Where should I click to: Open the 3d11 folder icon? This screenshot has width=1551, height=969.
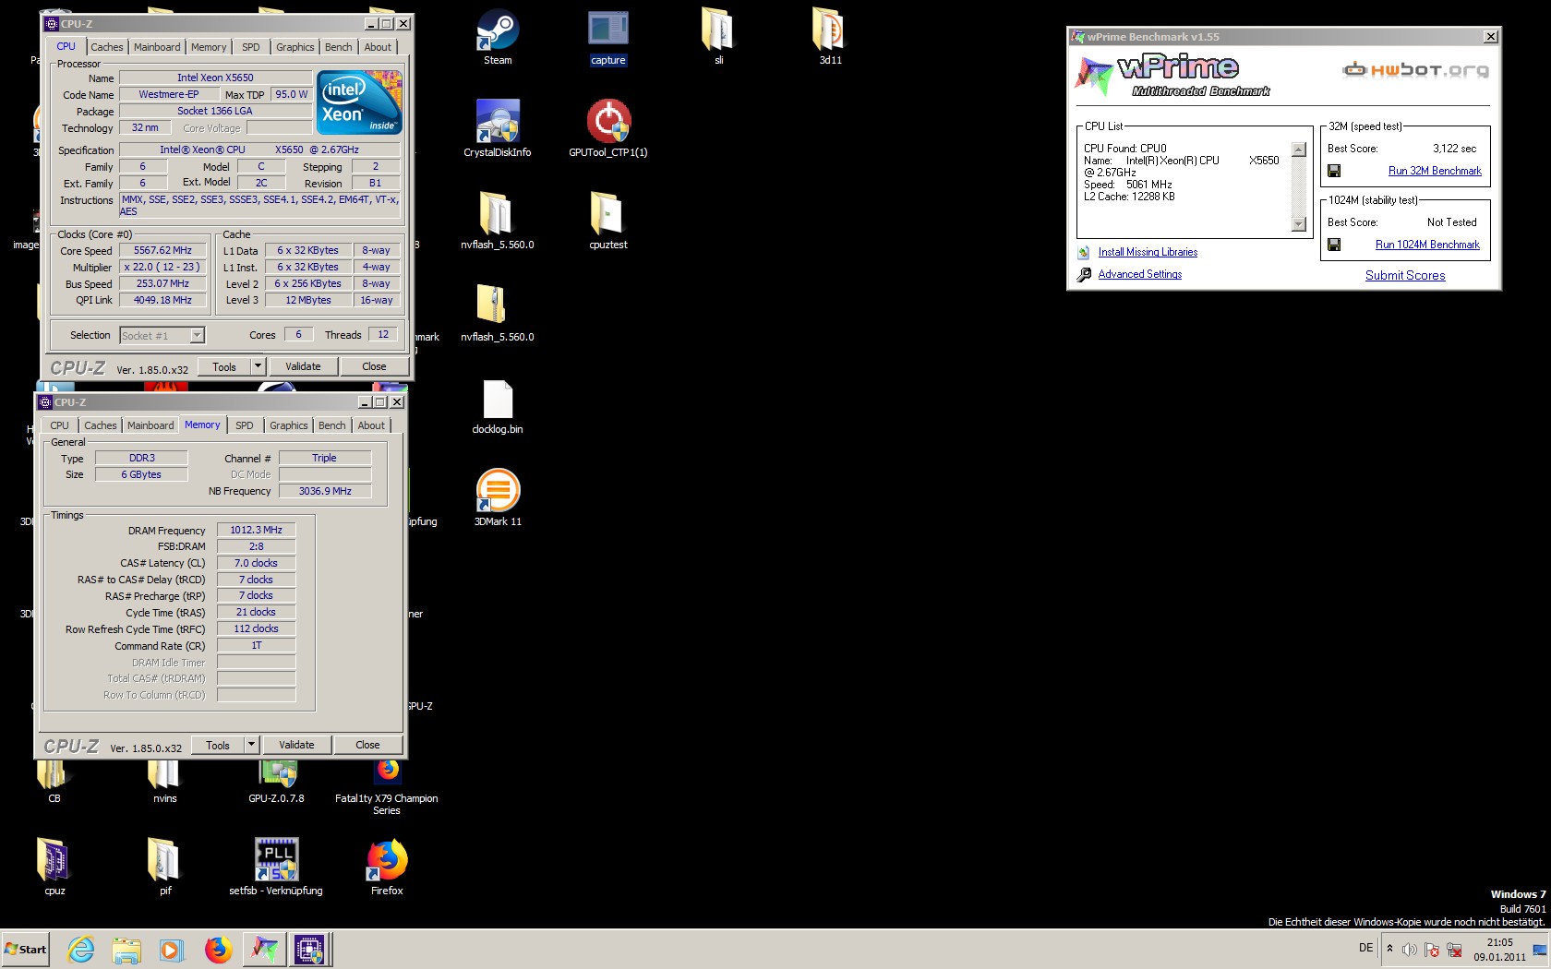[830, 37]
